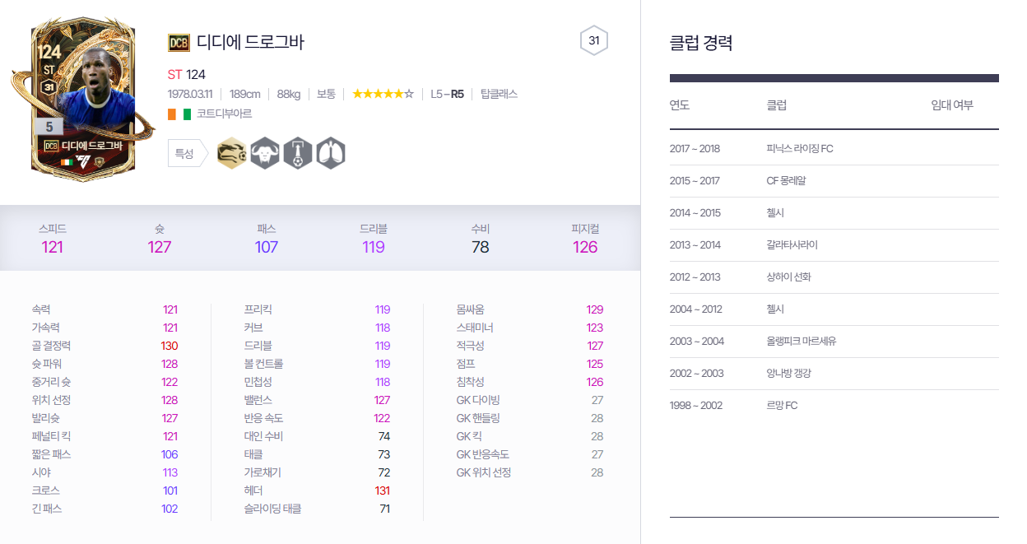
Task: Select the ball target trait icon
Action: click(298, 153)
